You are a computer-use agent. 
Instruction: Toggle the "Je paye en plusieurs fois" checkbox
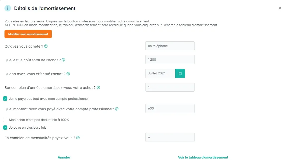(x=5, y=128)
